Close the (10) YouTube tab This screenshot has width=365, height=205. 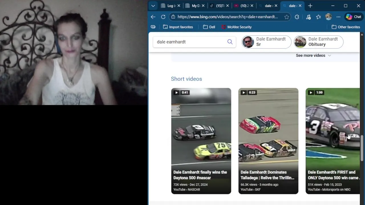(252, 6)
